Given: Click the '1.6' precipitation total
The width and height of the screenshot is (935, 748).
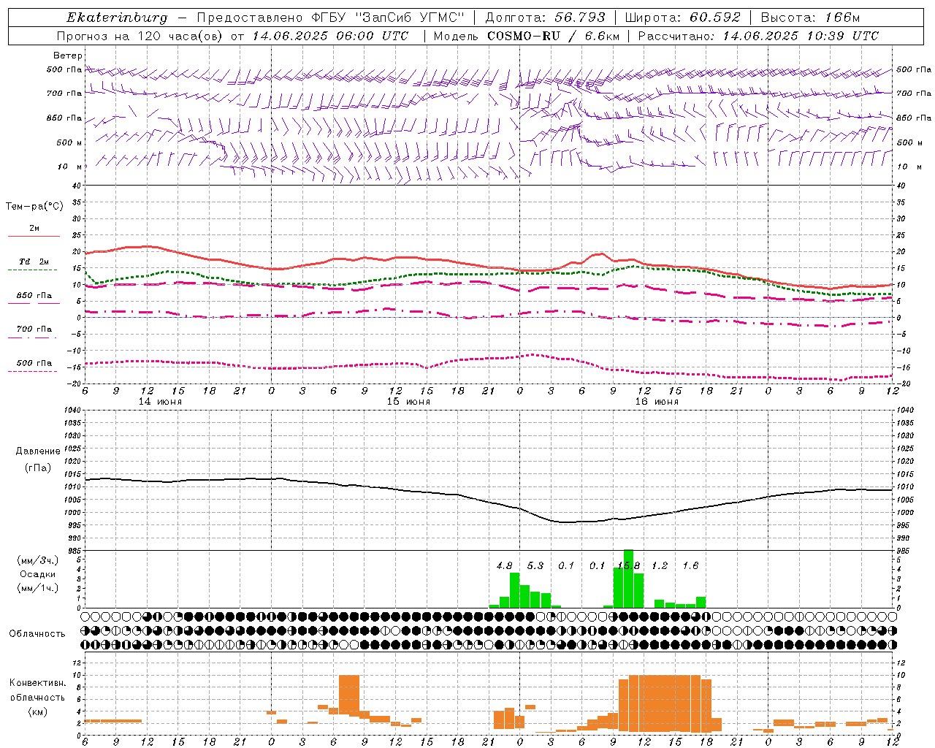Looking at the screenshot, I should (x=690, y=566).
